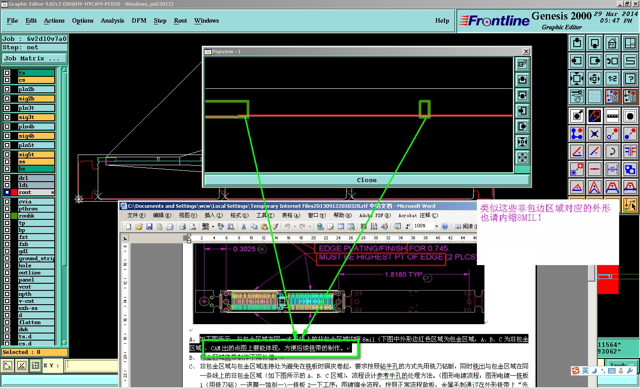
Task: Toggle the v-cut layer checkbox
Action: [x=7, y=301]
